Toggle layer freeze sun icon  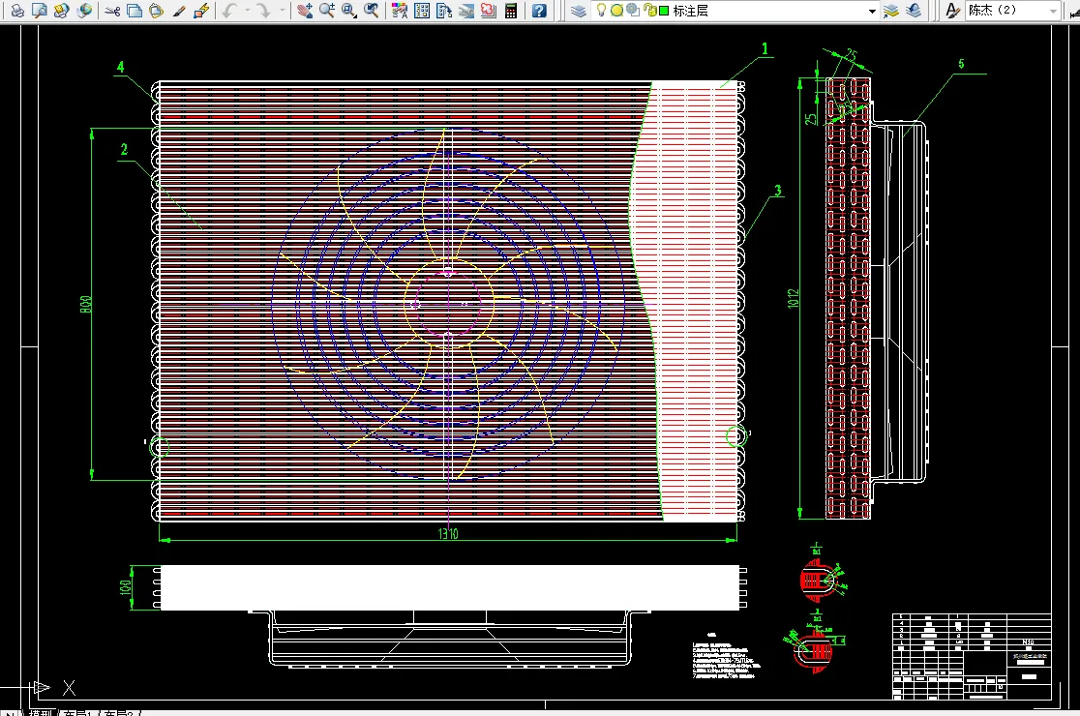617,11
